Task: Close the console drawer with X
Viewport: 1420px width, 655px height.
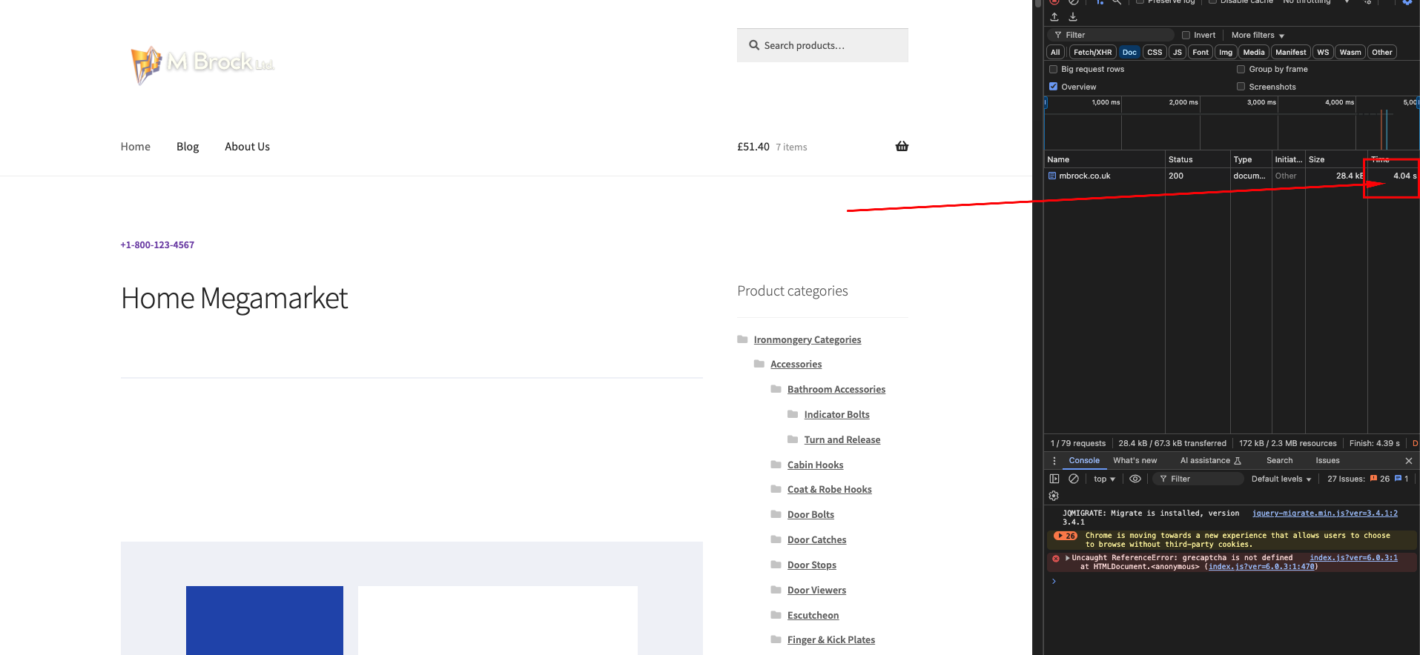Action: [x=1409, y=461]
